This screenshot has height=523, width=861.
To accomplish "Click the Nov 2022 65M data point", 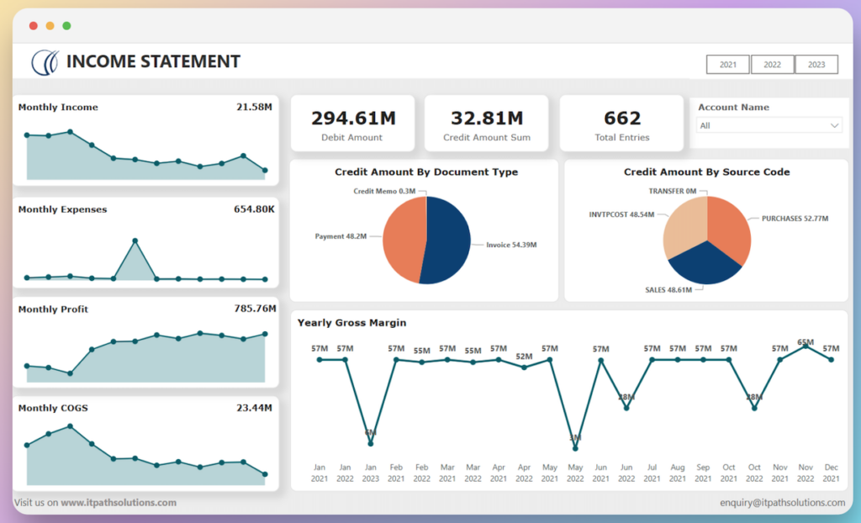I will tap(806, 346).
